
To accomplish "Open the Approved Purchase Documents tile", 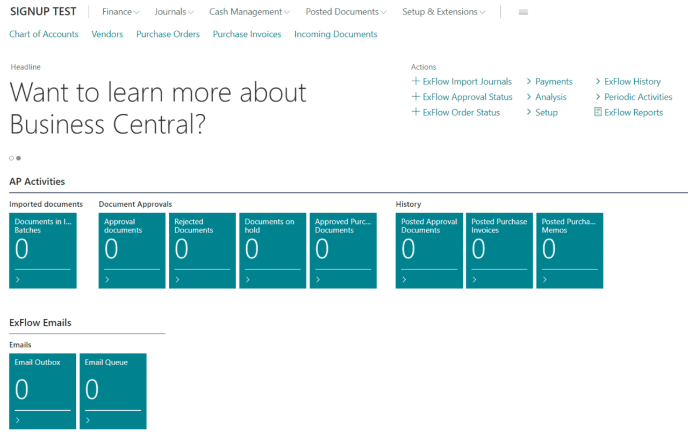I will pos(343,251).
